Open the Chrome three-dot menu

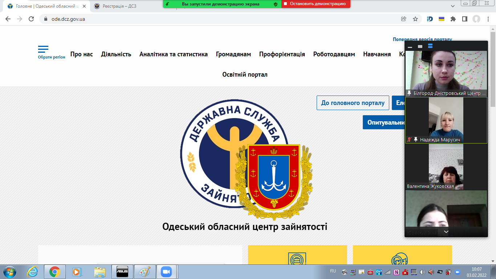(x=488, y=19)
